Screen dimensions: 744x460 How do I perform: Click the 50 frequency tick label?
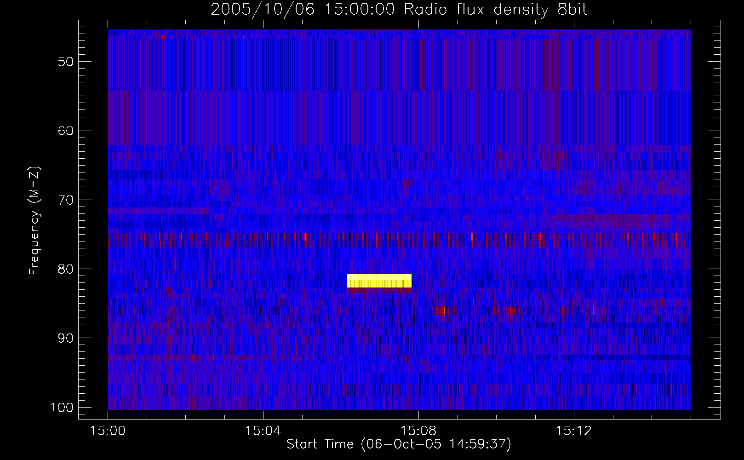tap(66, 62)
